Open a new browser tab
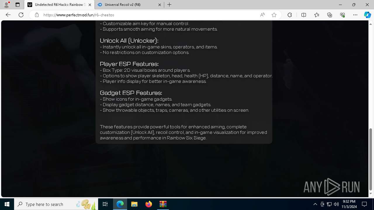The height and width of the screenshot is (210, 374). tap(169, 5)
